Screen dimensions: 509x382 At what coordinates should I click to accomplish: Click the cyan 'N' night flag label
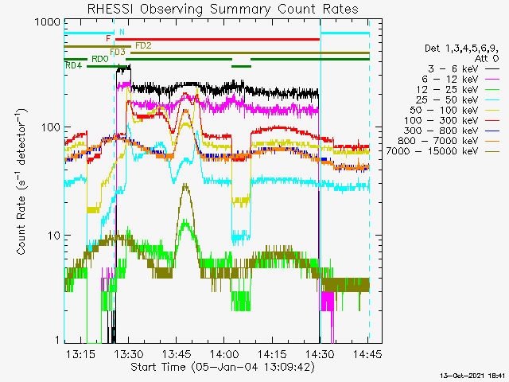point(122,32)
